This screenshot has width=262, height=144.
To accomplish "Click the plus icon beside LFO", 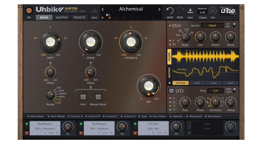I will tap(171, 91).
